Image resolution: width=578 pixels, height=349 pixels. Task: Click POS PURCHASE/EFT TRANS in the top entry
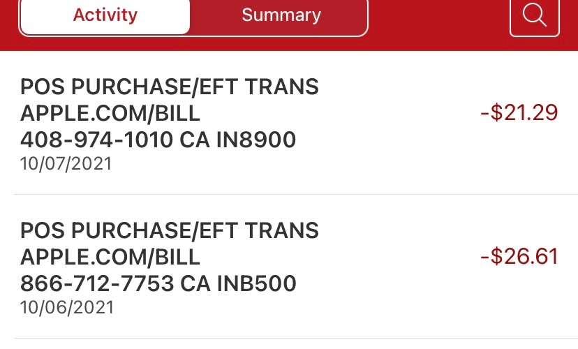[169, 87]
